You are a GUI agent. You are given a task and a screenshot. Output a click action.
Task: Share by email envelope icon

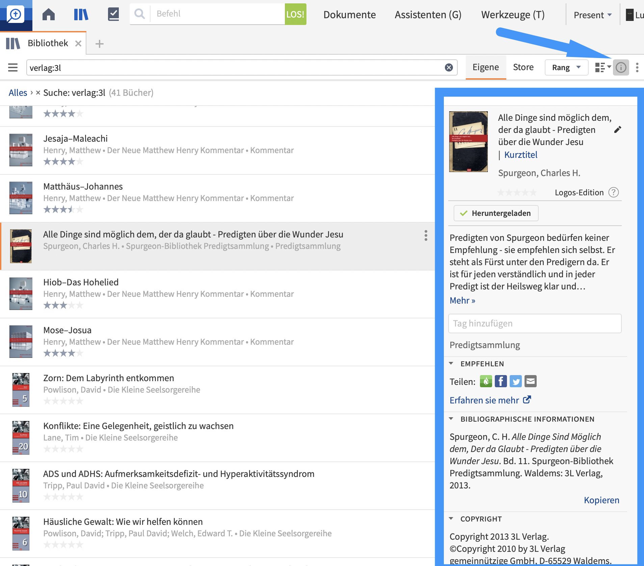pyautogui.click(x=531, y=381)
